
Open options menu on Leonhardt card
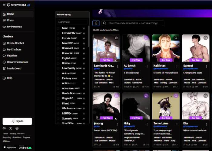tap(117, 66)
